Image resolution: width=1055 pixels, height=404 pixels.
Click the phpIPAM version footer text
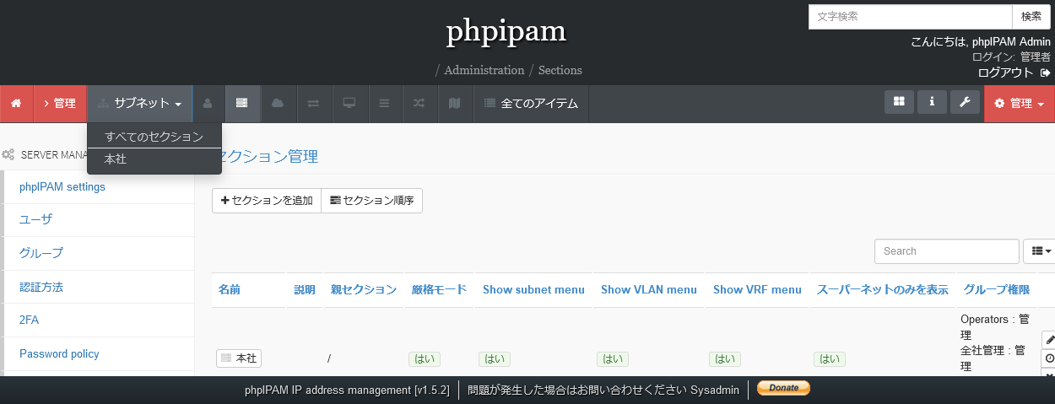[x=347, y=390]
